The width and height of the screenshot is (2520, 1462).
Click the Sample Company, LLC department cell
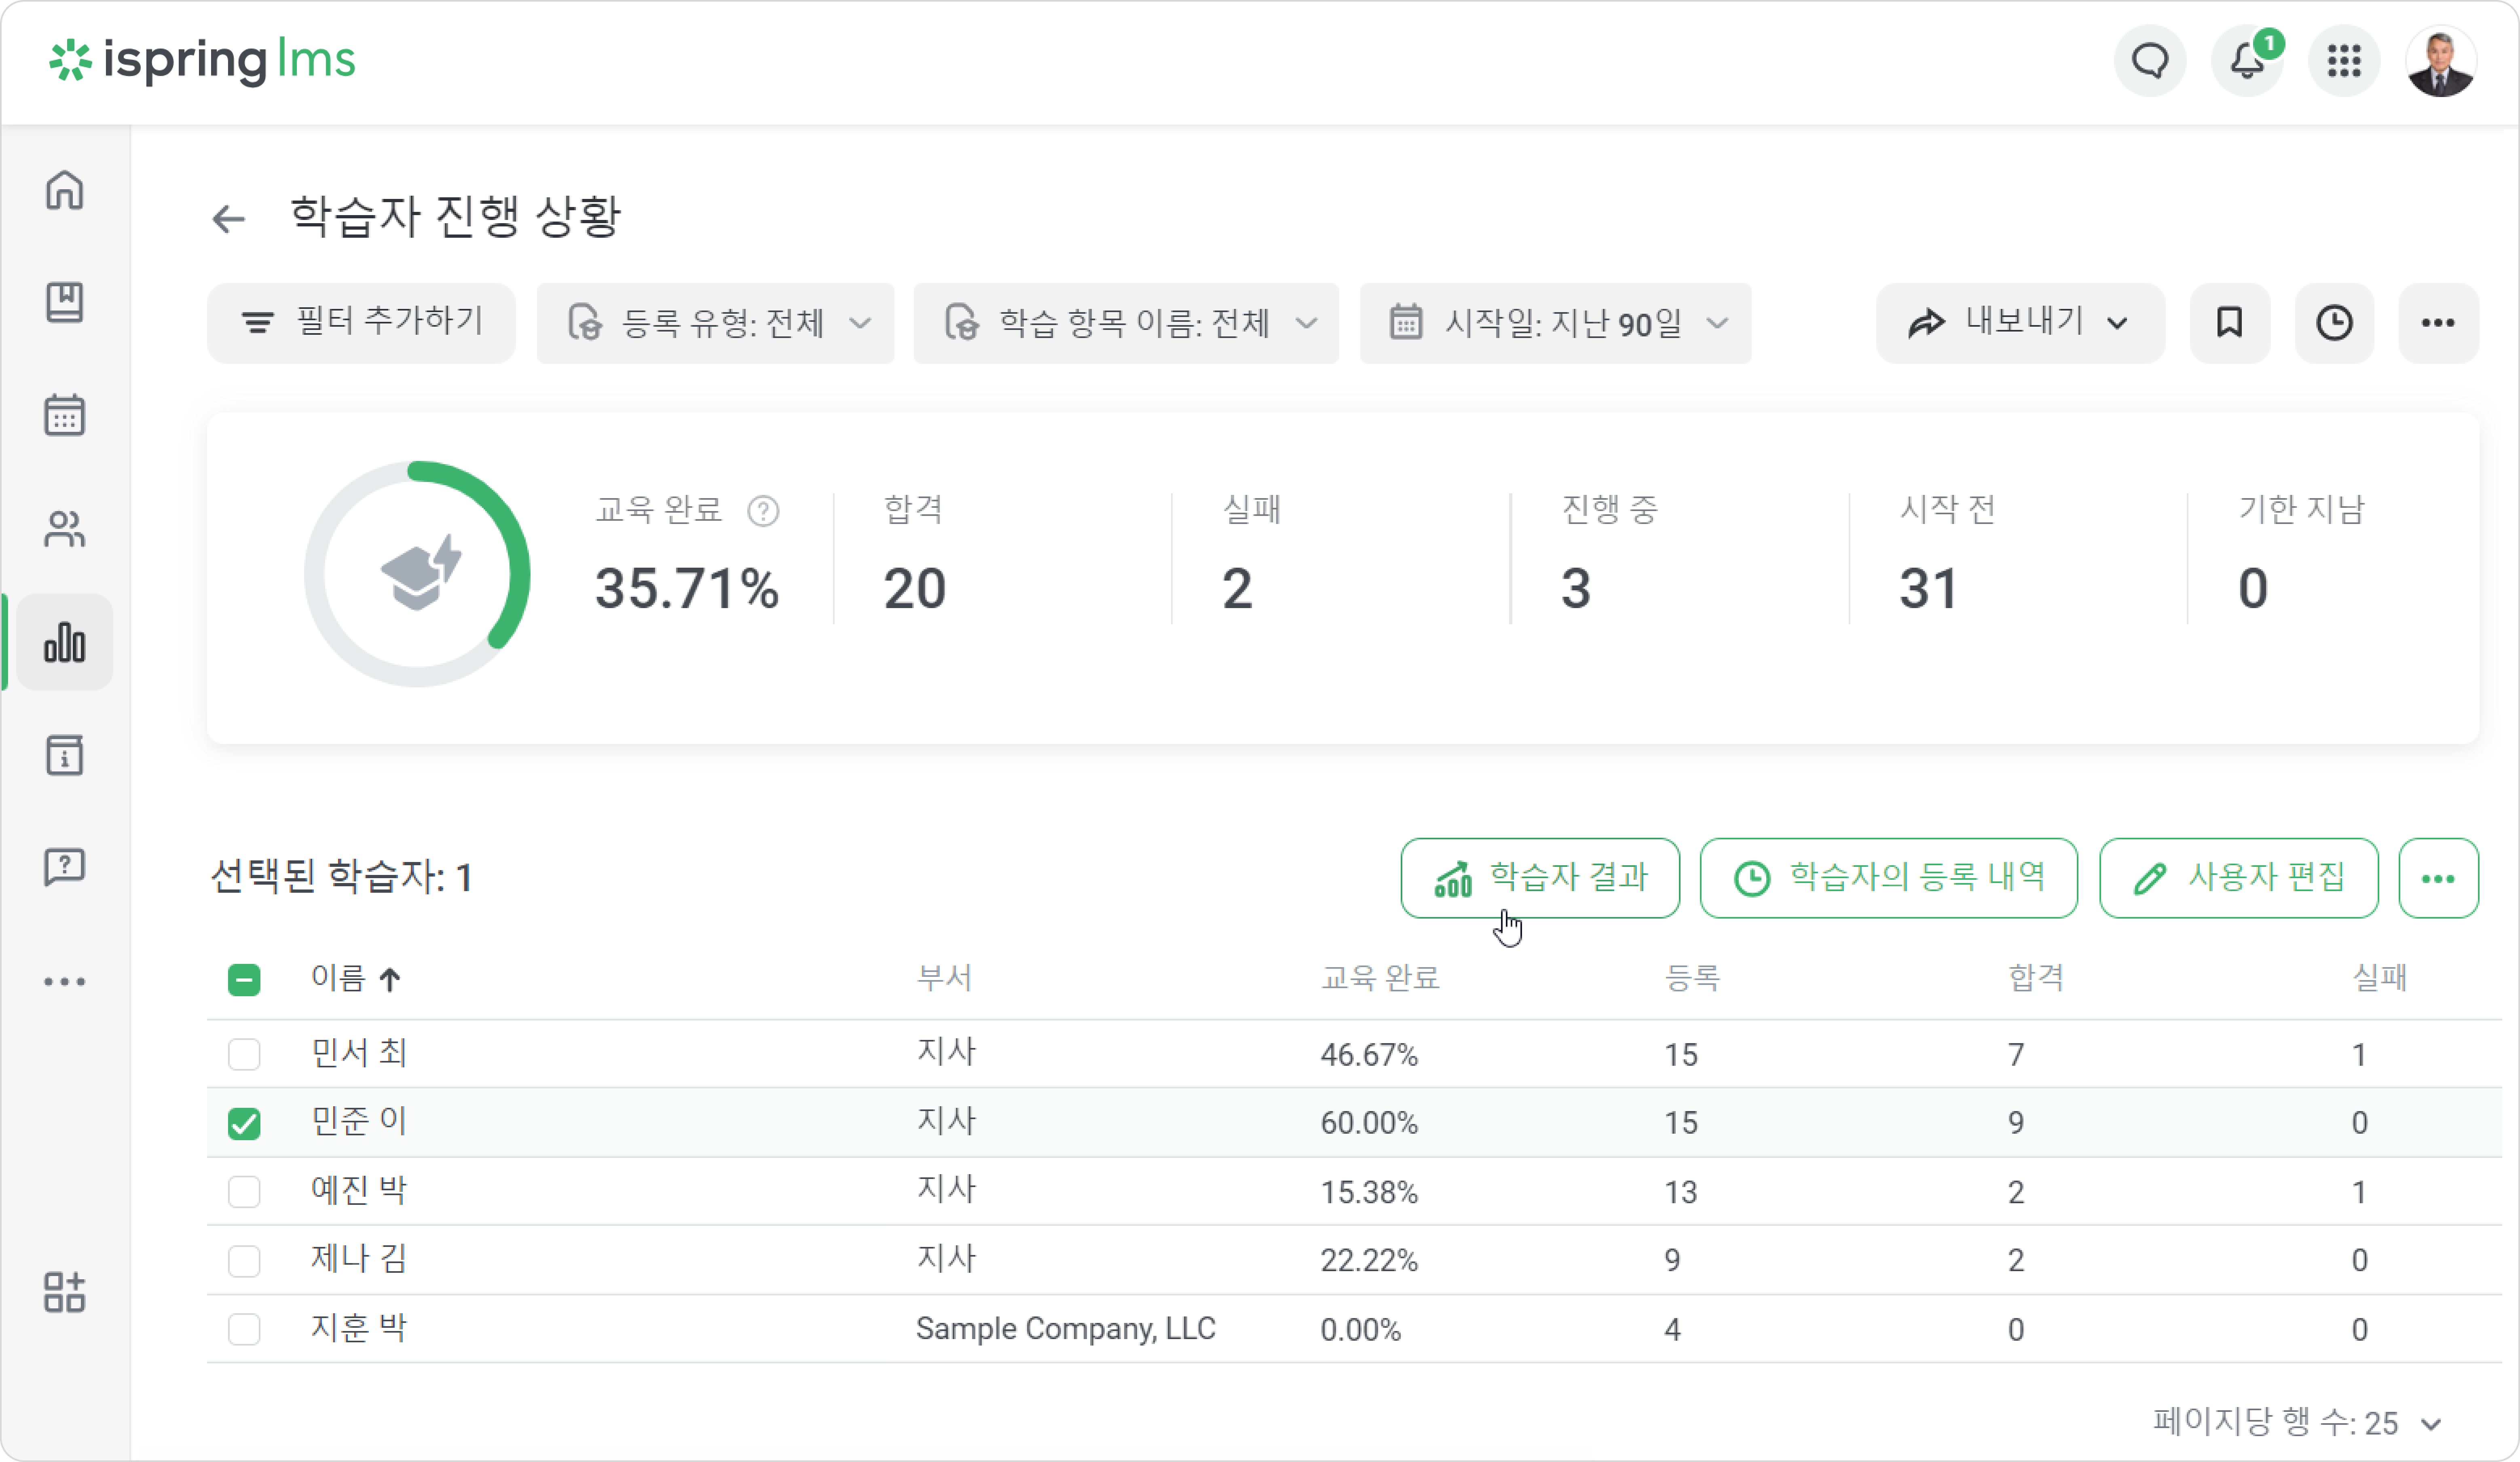1066,1329
